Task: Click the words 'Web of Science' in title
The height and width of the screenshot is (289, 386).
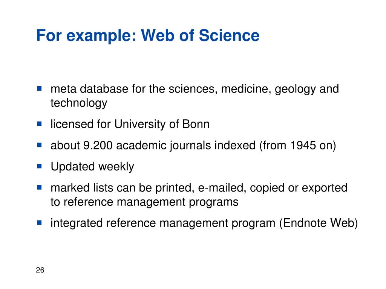Action: [x=200, y=35]
